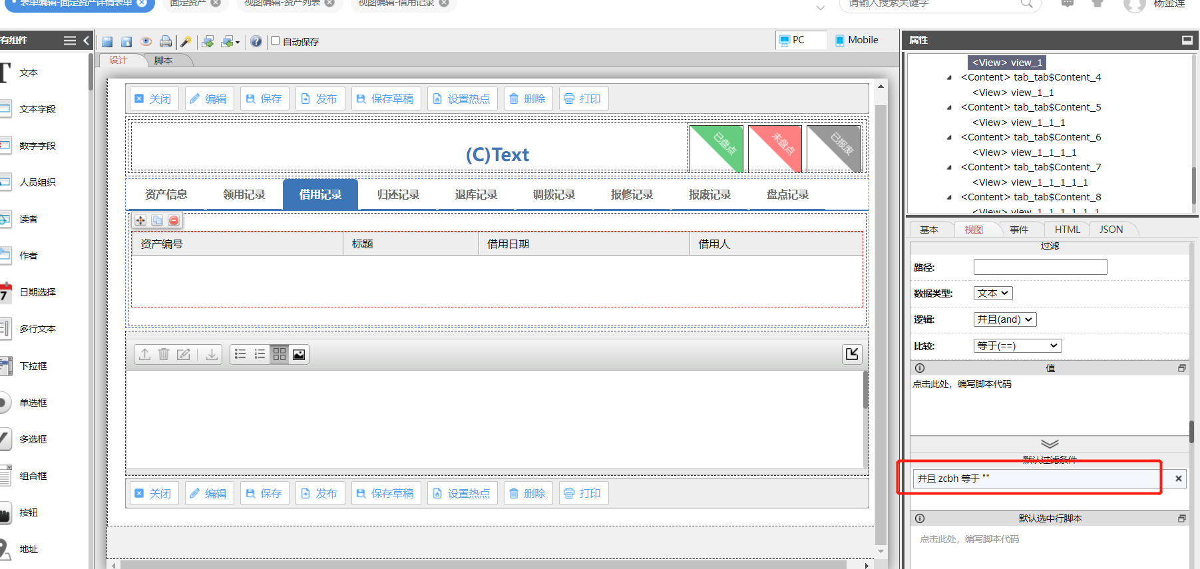Screen dimensions: 1200x569
Task: Open the dropdown arrow next to the import icon
Action: pos(238,43)
